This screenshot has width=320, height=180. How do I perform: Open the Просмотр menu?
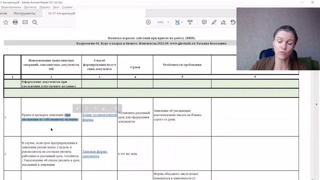(30, 7)
